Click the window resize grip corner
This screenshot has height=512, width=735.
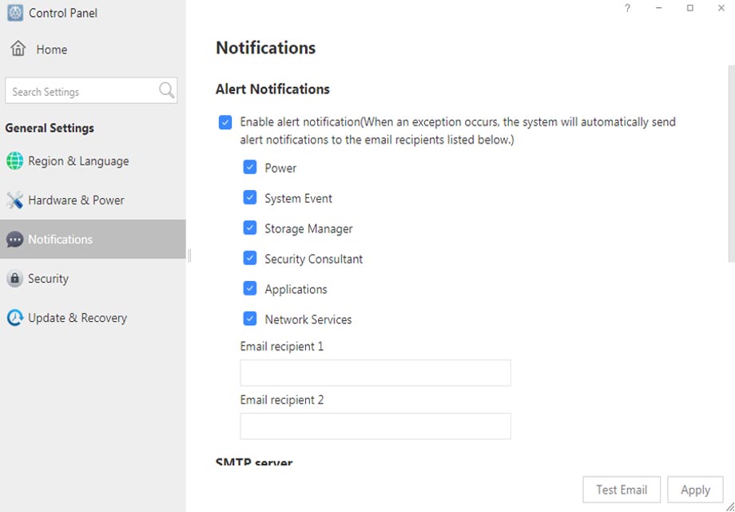[729, 506]
